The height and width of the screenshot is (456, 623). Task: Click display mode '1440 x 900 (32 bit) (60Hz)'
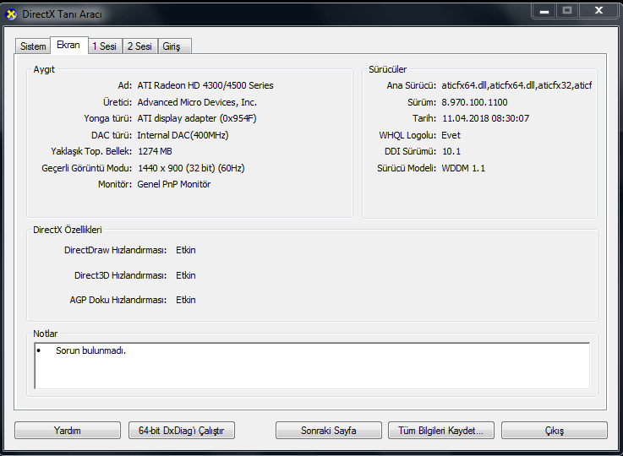(x=191, y=168)
